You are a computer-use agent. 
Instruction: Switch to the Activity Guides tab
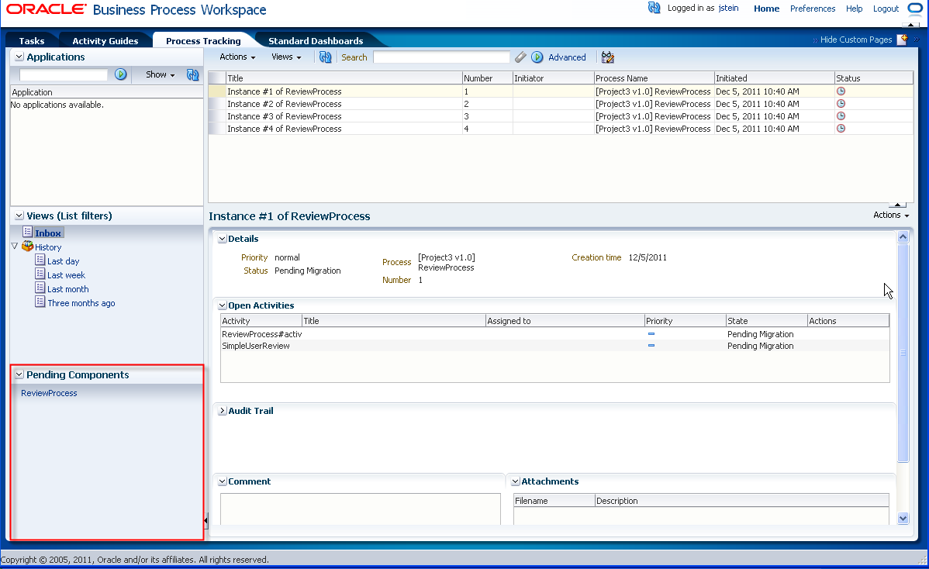pyautogui.click(x=105, y=41)
